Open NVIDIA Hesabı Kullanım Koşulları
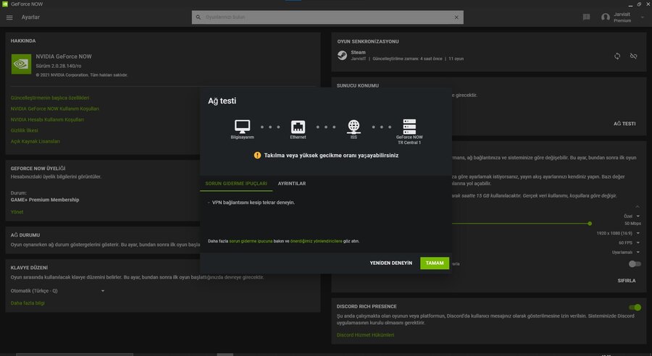Screen dimensions: 652x356 (x=47, y=119)
